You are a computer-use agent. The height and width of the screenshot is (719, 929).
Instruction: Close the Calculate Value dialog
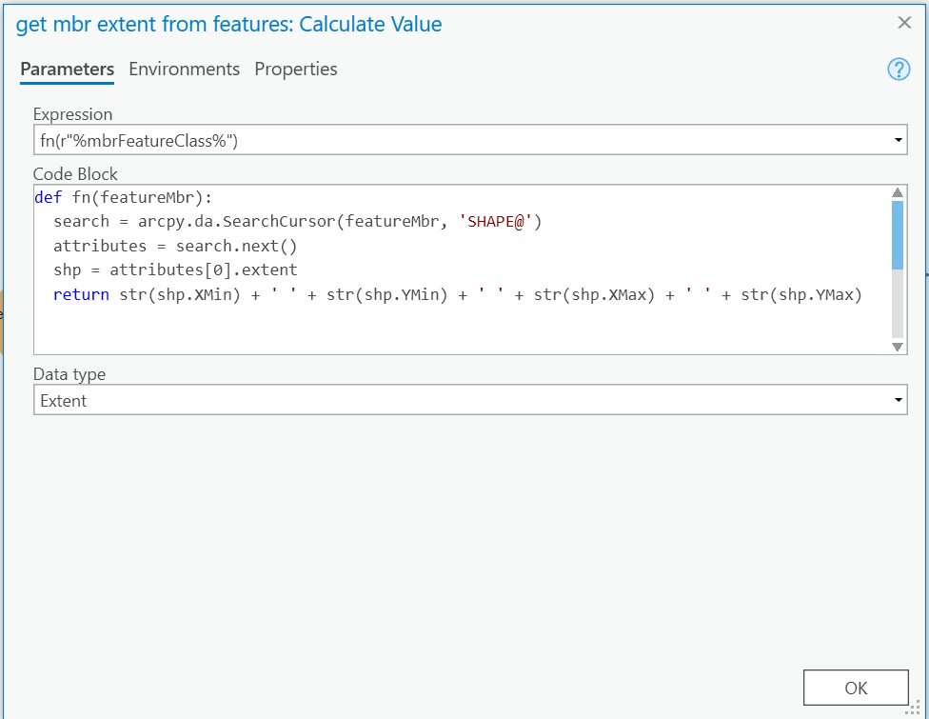pyautogui.click(x=904, y=23)
